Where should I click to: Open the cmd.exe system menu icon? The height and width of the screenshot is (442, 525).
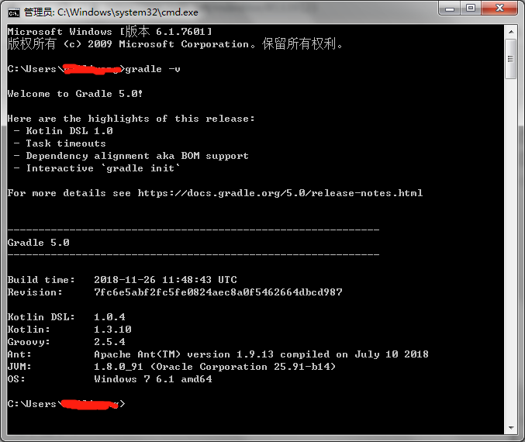pos(14,12)
